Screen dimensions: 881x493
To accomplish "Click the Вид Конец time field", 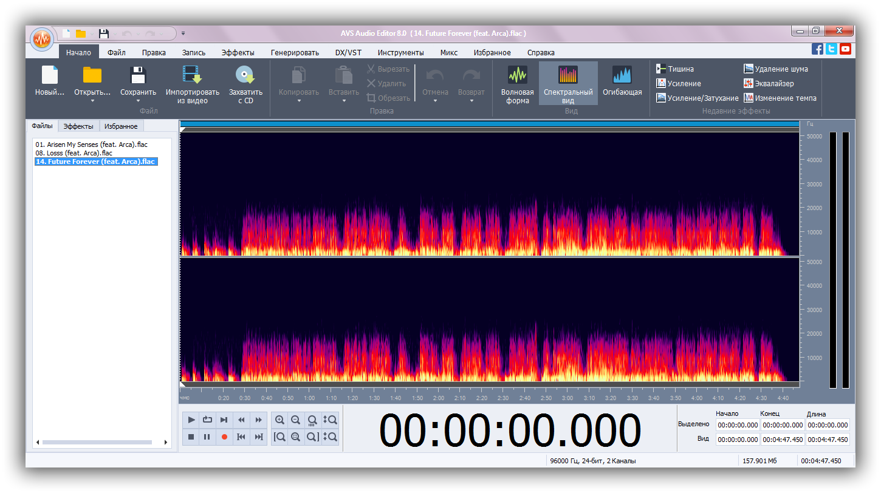I will click(x=783, y=440).
